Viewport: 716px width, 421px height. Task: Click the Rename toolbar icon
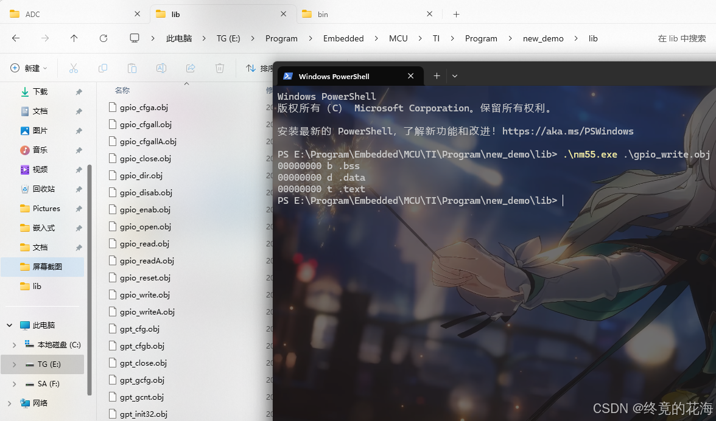point(161,68)
